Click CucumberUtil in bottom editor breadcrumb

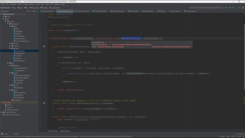[x=52, y=131]
